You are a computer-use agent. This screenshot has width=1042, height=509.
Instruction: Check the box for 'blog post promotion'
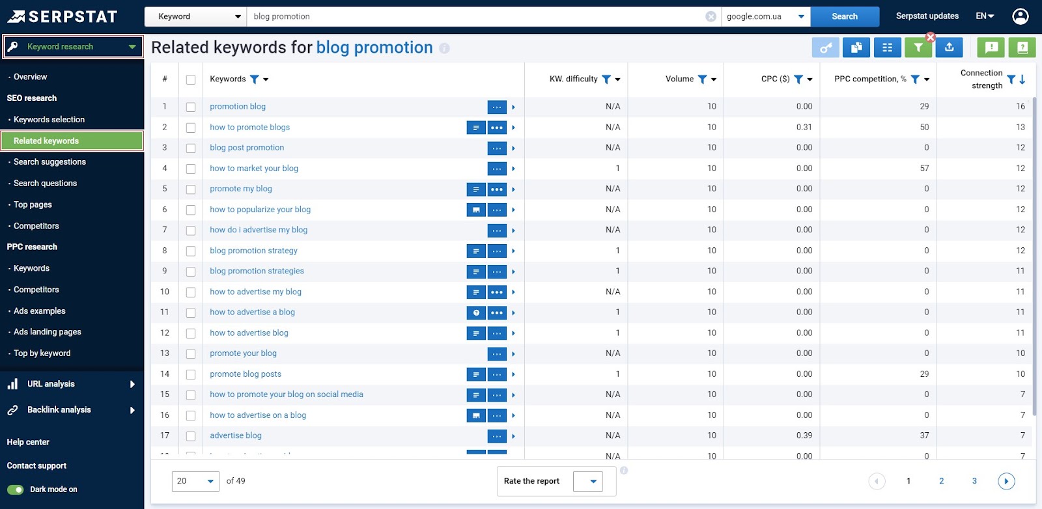[191, 148]
